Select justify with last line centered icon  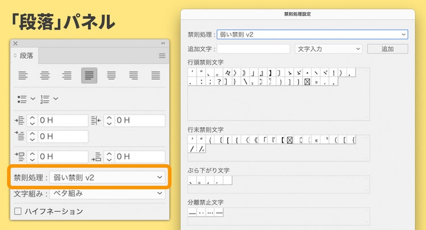point(111,75)
